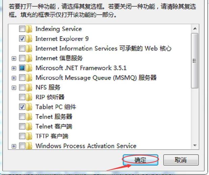This screenshot has height=175, width=209.
Task: Click the RIP 侦听器 folder icon
Action: coord(29,97)
